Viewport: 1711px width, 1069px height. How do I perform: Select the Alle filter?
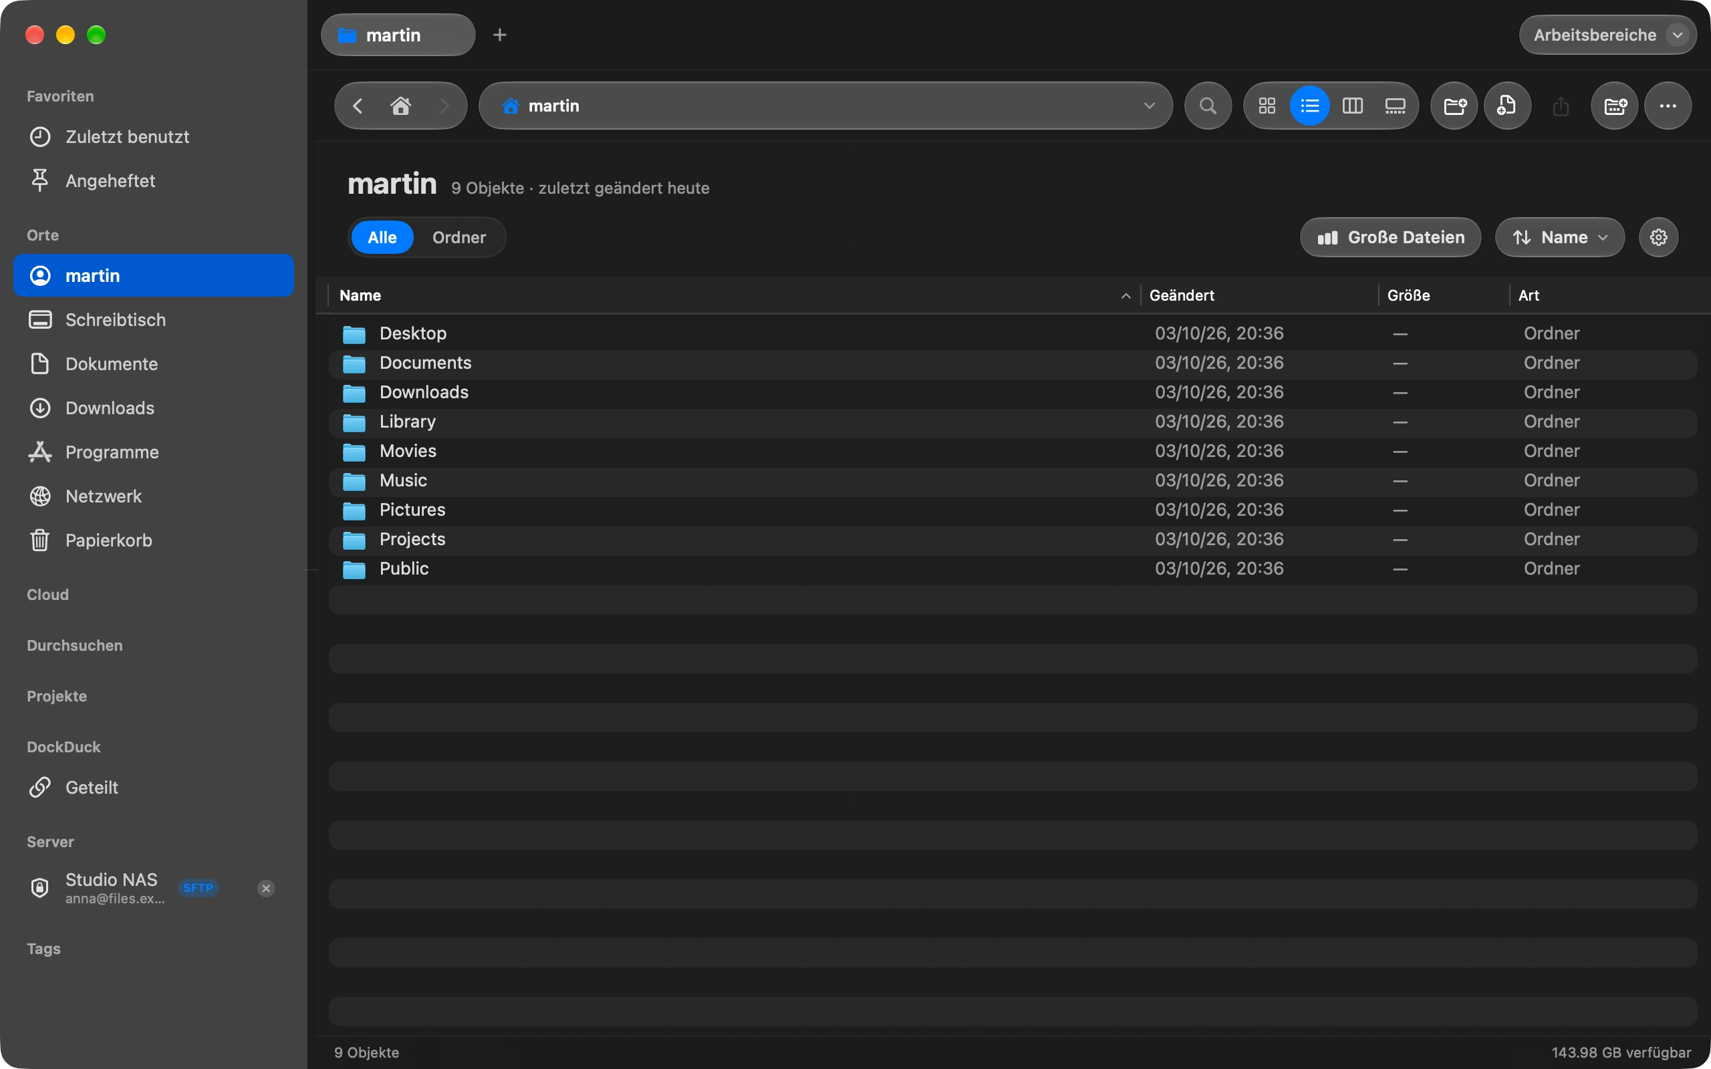[382, 238]
